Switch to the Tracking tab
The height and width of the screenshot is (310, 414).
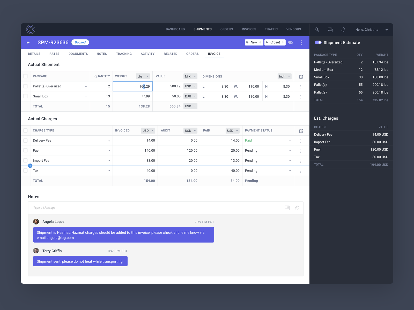(124, 54)
